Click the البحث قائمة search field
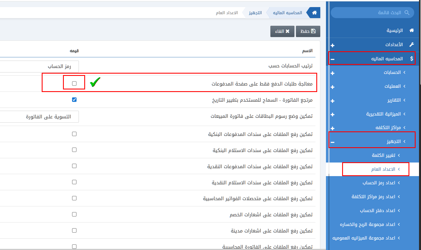This screenshot has width=421, height=250. [372, 12]
